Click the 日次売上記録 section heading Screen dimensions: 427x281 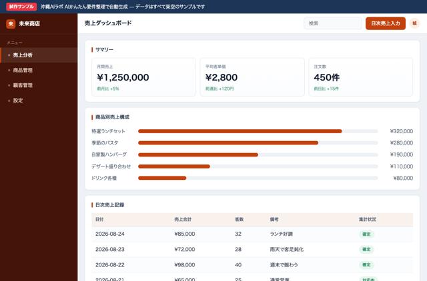(109, 205)
